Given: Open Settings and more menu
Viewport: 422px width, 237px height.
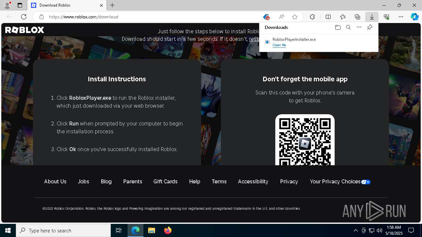Looking at the screenshot, I should (401, 17).
